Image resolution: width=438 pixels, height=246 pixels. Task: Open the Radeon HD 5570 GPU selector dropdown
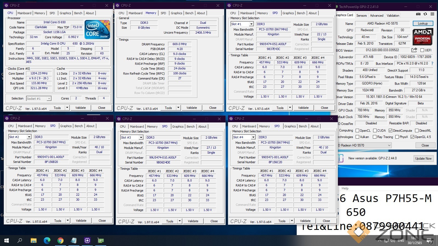(389, 145)
